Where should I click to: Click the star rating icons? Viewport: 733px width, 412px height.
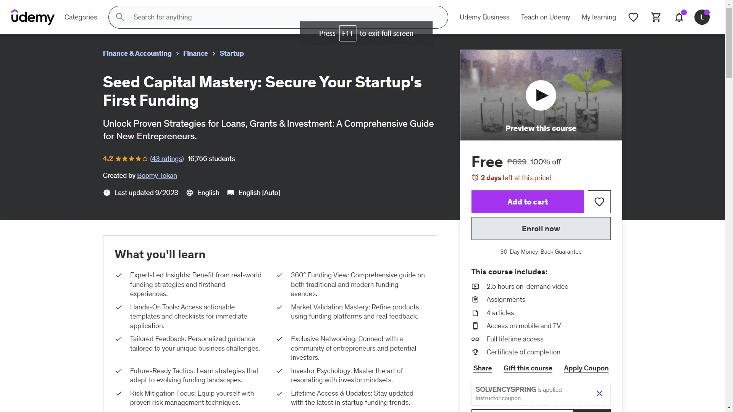tap(131, 159)
